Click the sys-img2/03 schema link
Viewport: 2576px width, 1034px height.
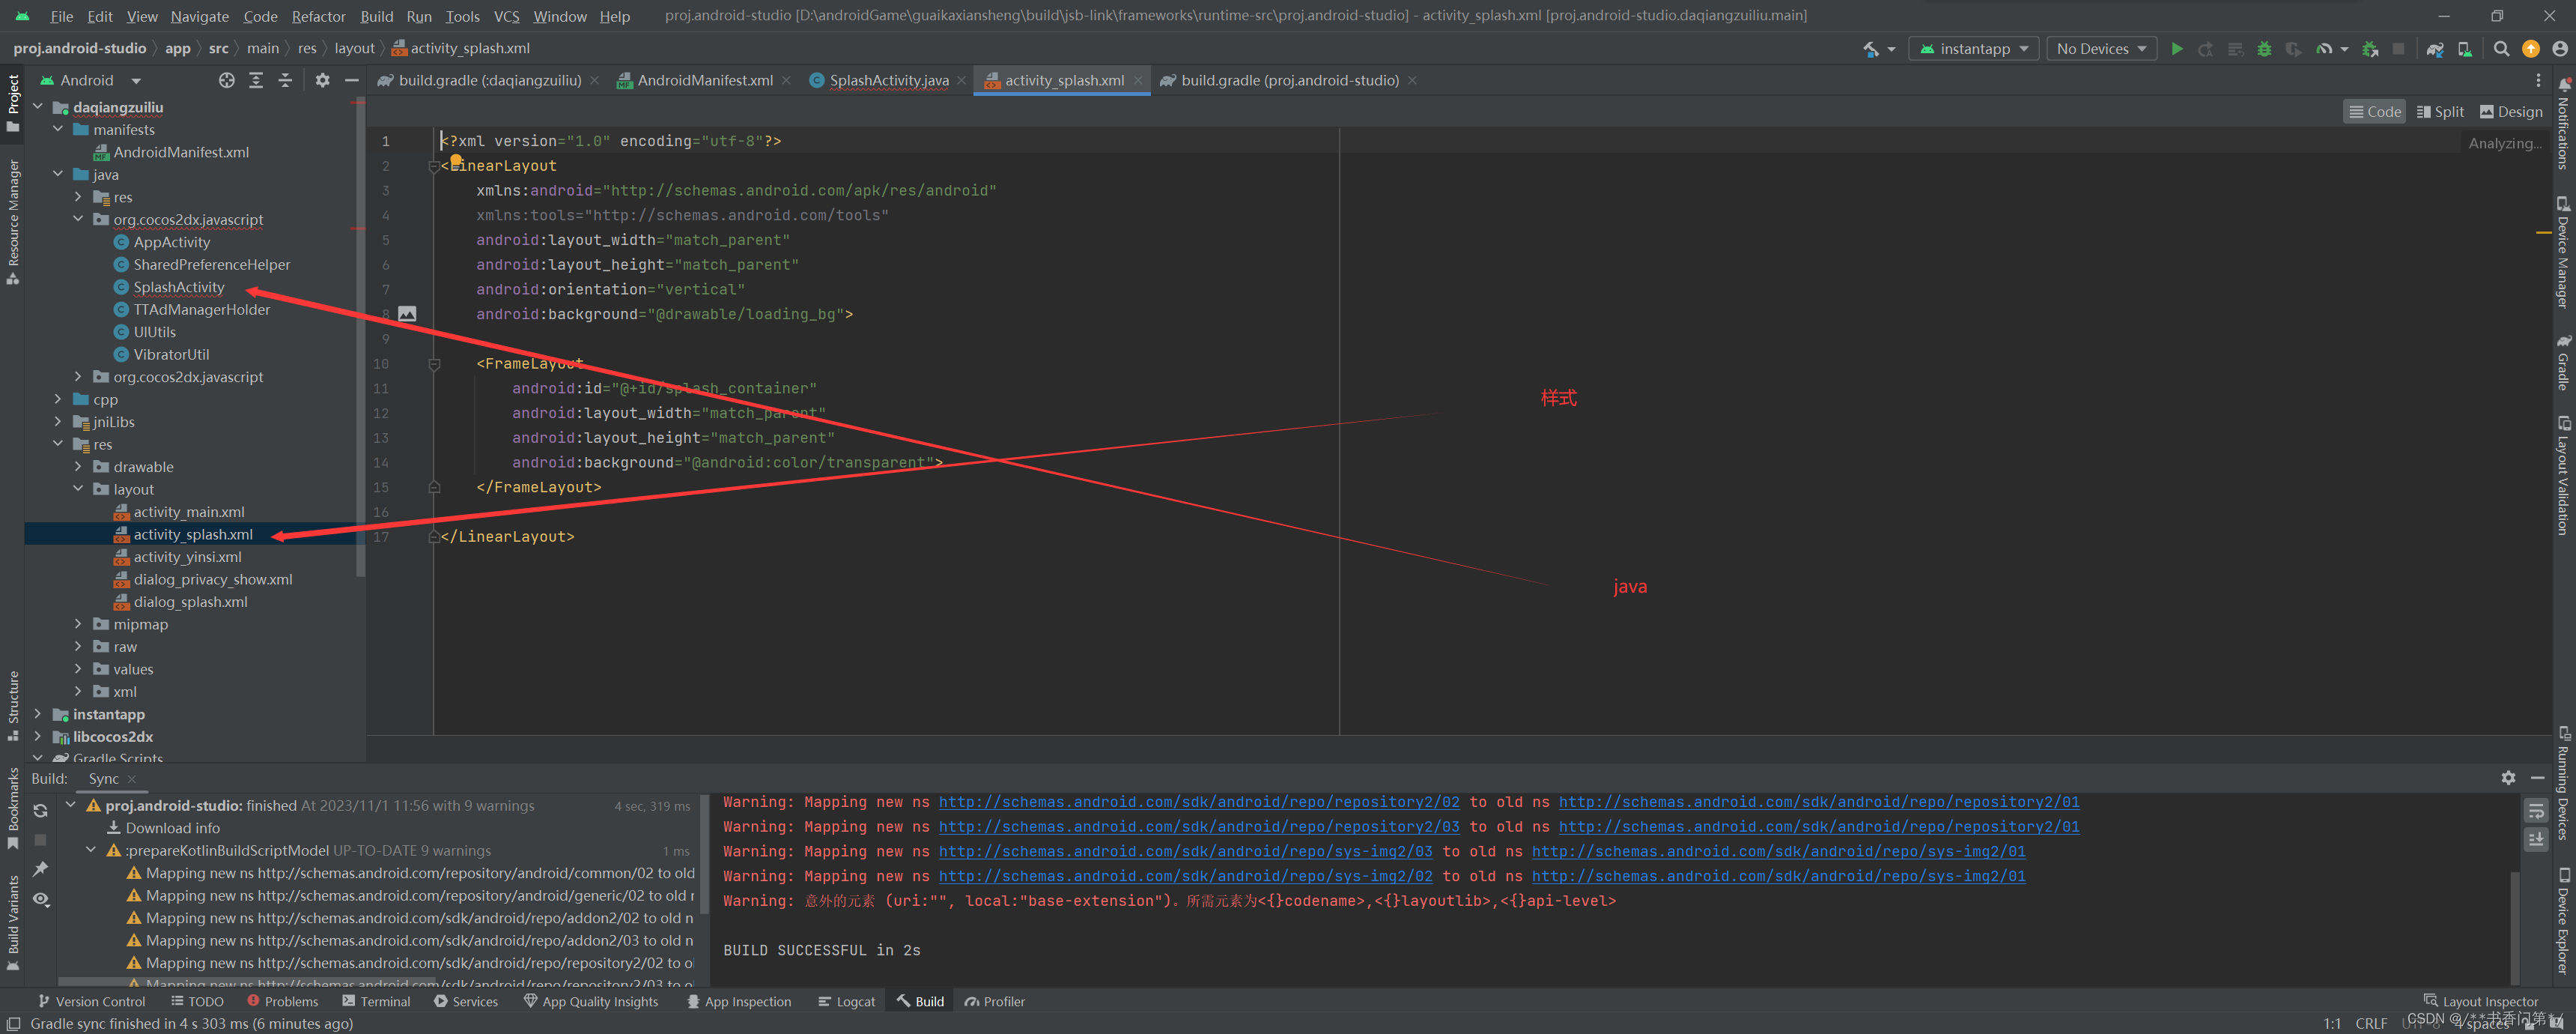pyautogui.click(x=1185, y=851)
